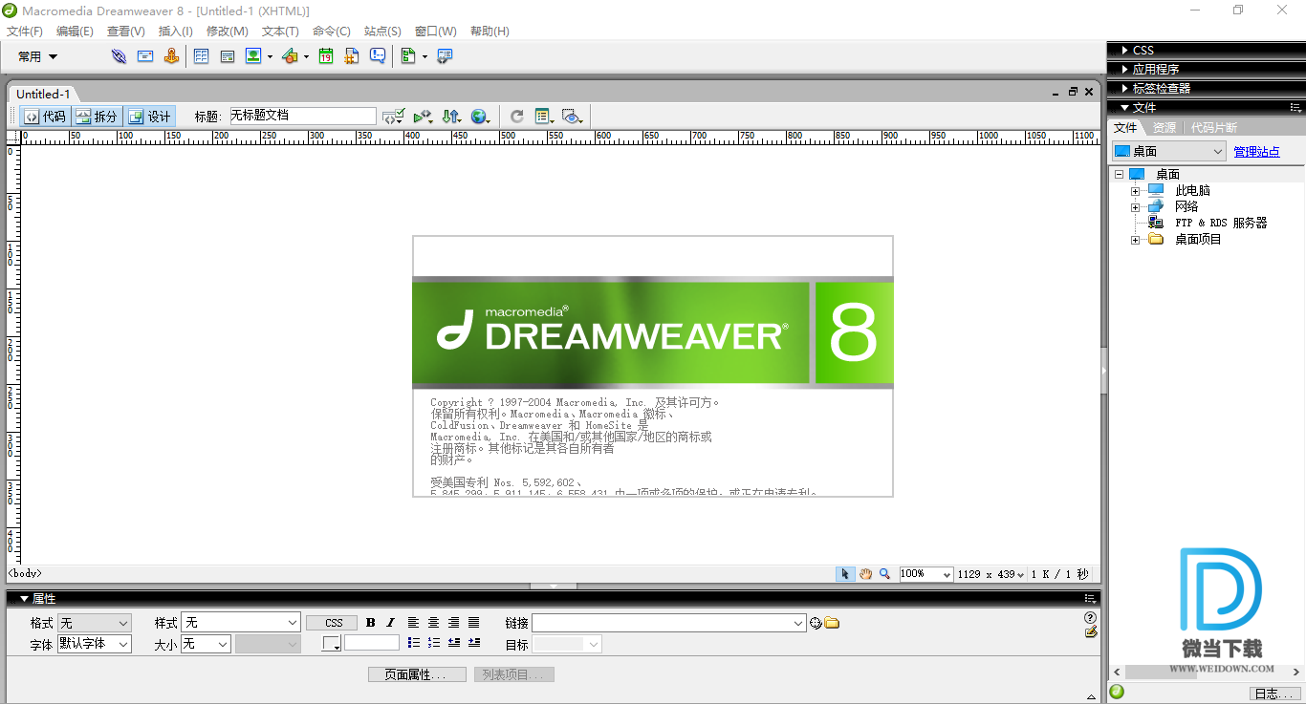
Task: Open the 字体 font dropdown
Action: (94, 644)
